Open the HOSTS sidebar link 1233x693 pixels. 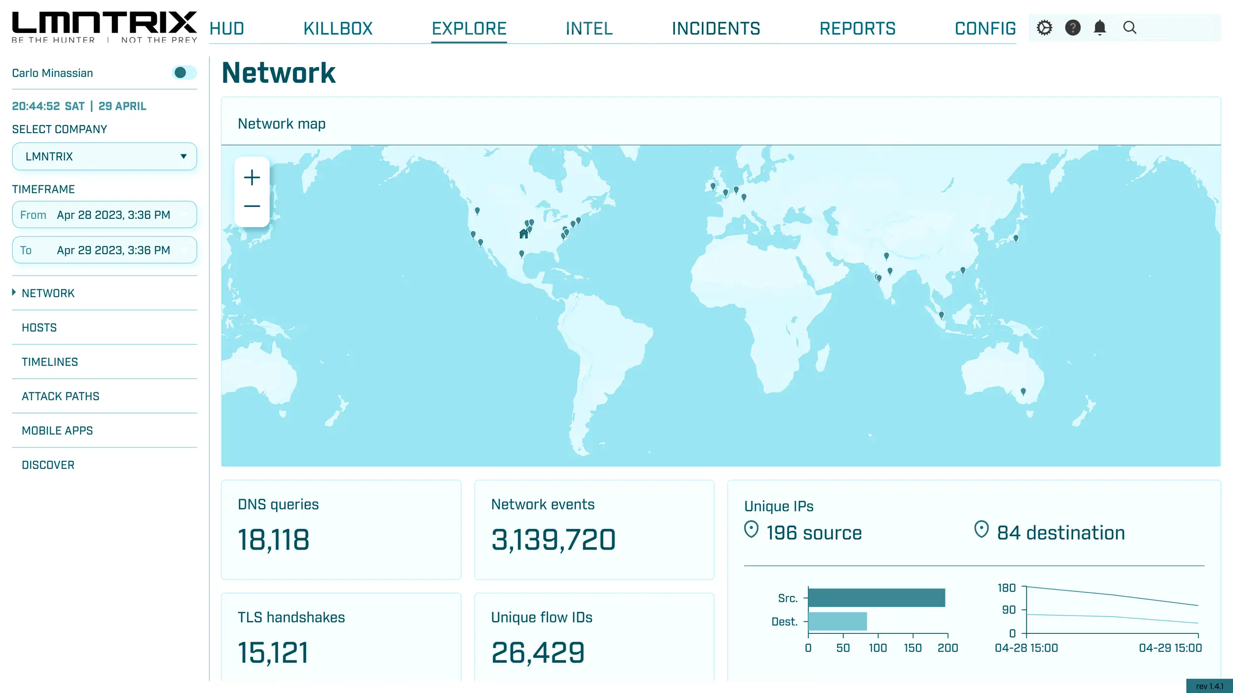pyautogui.click(x=39, y=328)
